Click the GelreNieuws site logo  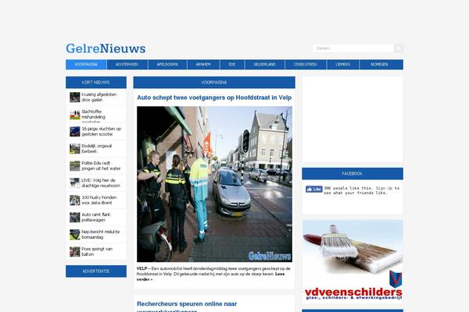click(106, 48)
